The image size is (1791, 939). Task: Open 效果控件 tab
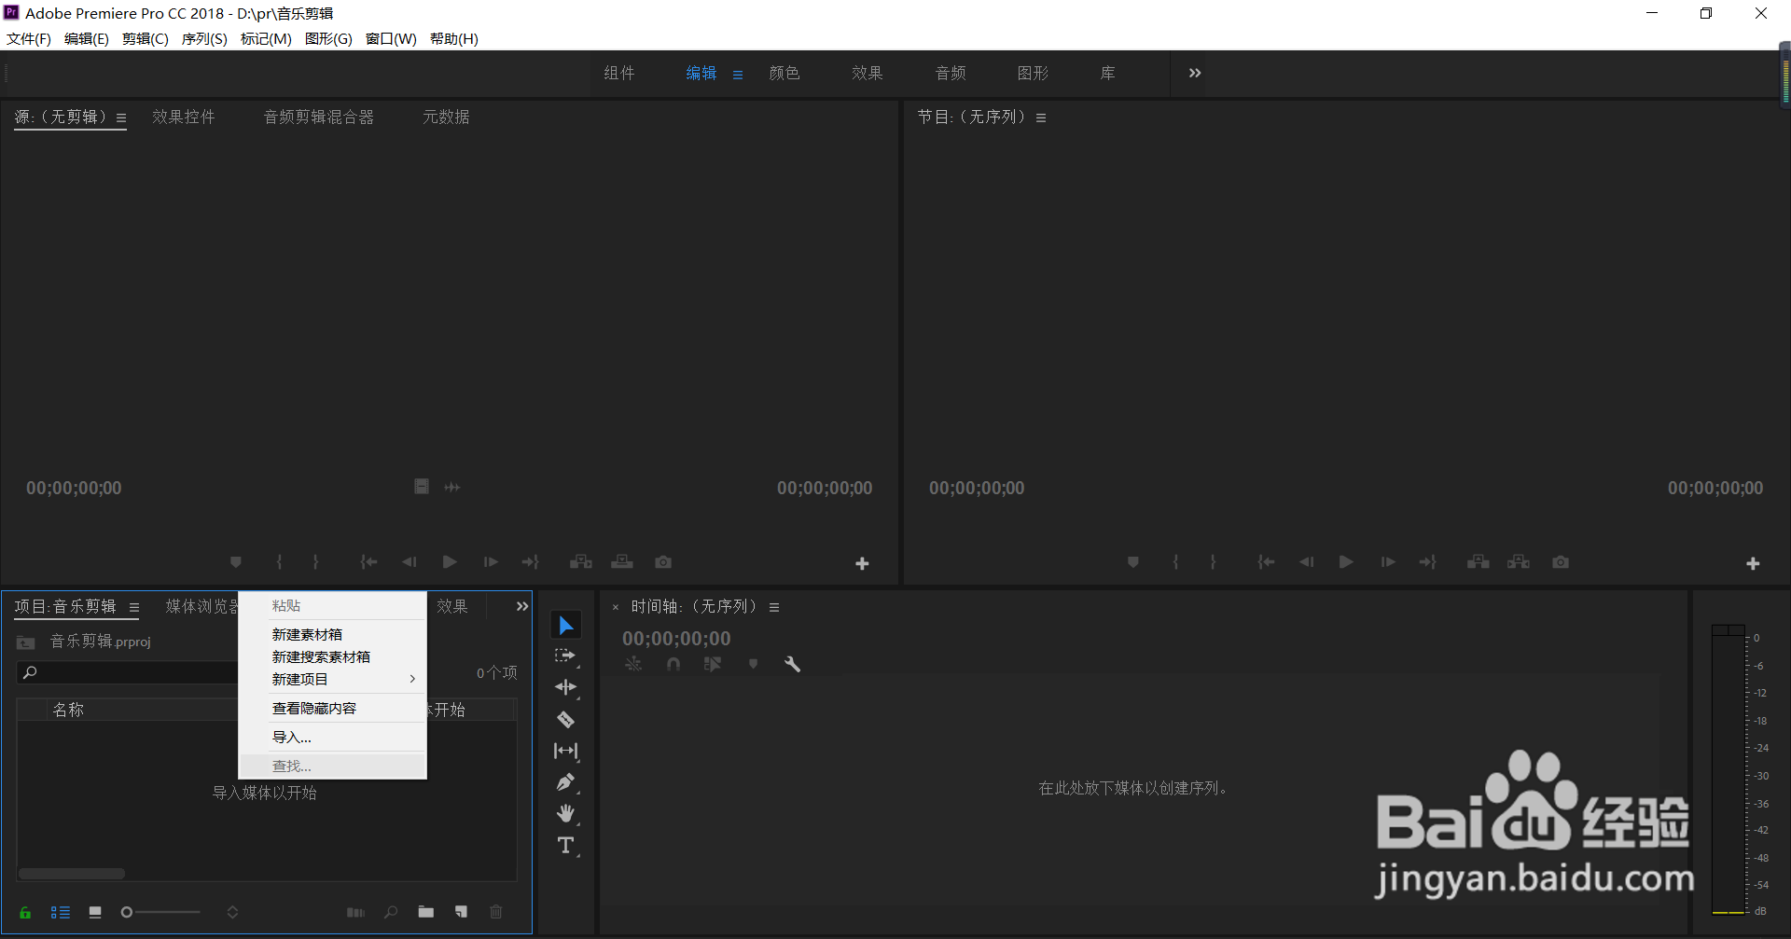184,117
